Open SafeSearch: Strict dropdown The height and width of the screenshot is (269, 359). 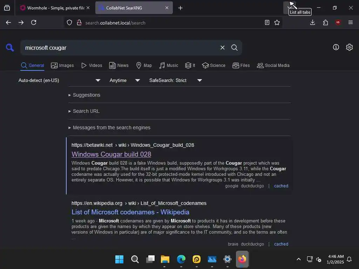(x=175, y=80)
